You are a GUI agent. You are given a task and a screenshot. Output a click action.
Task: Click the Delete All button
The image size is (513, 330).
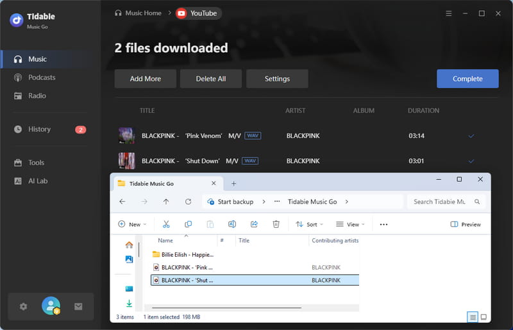tap(211, 79)
